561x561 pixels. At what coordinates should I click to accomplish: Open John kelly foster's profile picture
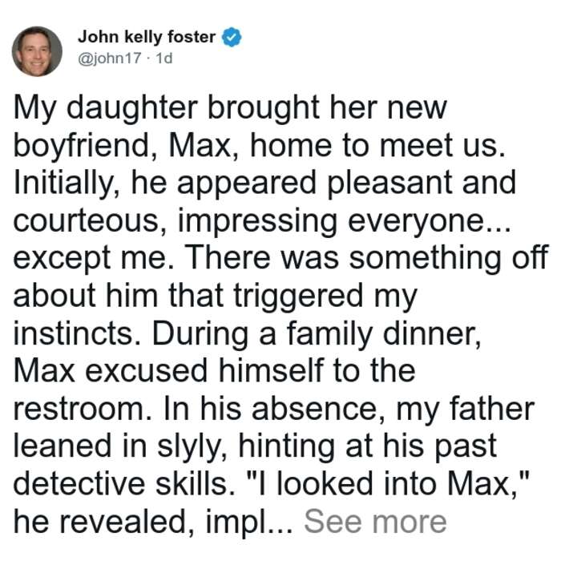coord(37,51)
